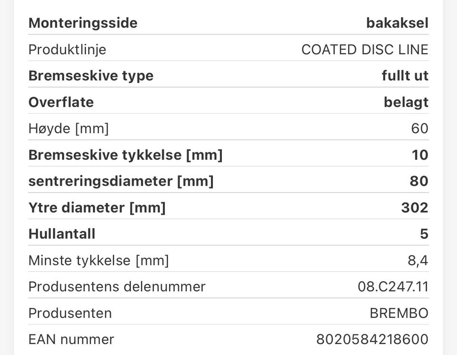
Task: Click the part number 08.C247.11
Action: tap(393, 287)
